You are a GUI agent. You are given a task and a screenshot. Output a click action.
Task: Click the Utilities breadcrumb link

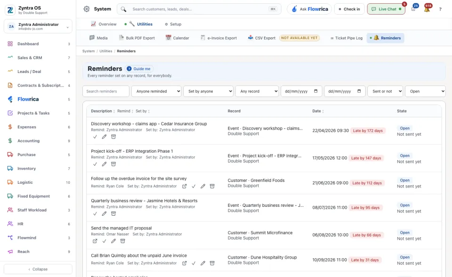(106, 51)
